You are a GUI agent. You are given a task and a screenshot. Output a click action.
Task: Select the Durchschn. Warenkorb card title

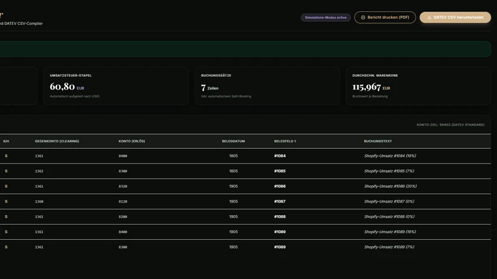(x=375, y=75)
